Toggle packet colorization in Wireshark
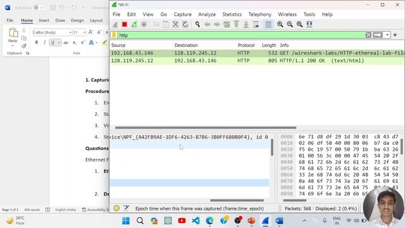 (268, 24)
